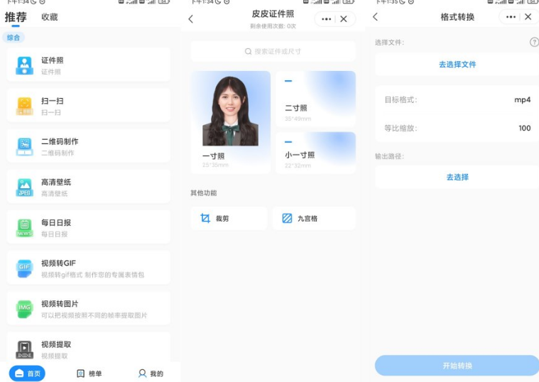
Task: Open the 视频转图片 IMG icon
Action: click(24, 309)
